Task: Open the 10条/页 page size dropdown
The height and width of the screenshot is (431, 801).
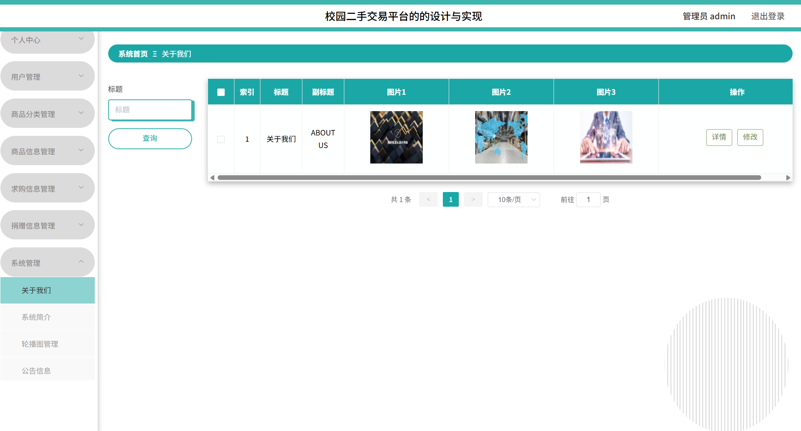Action: (513, 199)
